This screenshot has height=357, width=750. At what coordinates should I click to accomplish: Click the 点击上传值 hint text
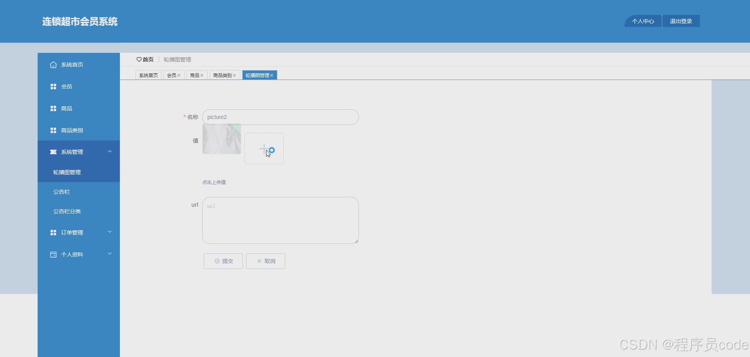pyautogui.click(x=214, y=182)
